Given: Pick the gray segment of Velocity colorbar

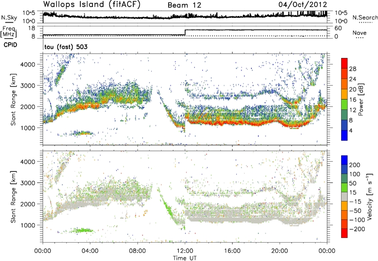Looking at the screenshot, I should pos(344,196).
